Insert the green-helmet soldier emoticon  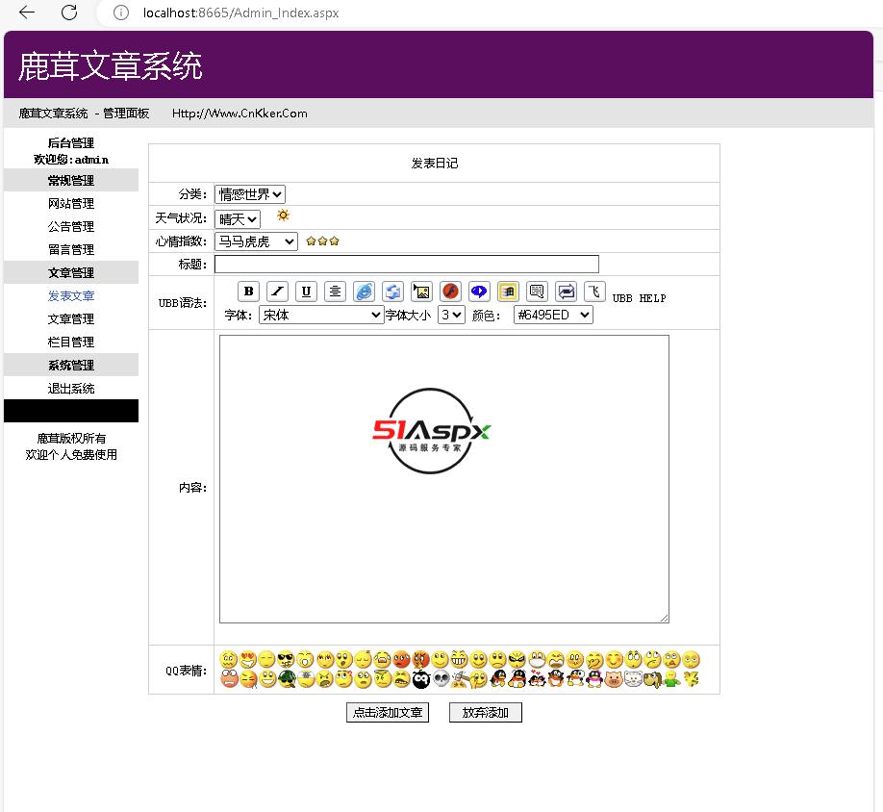(288, 679)
